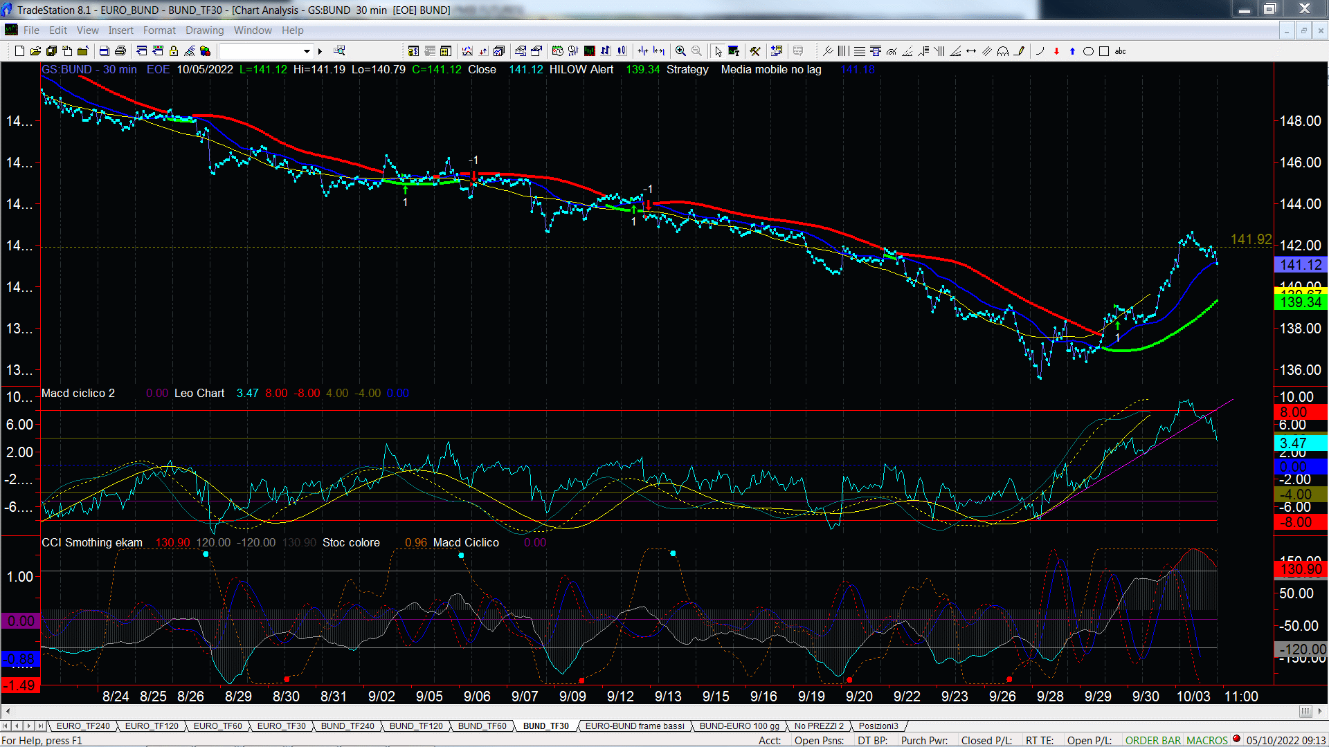This screenshot has height=747, width=1329.
Task: Open the Edit menu
Action: click(58, 30)
